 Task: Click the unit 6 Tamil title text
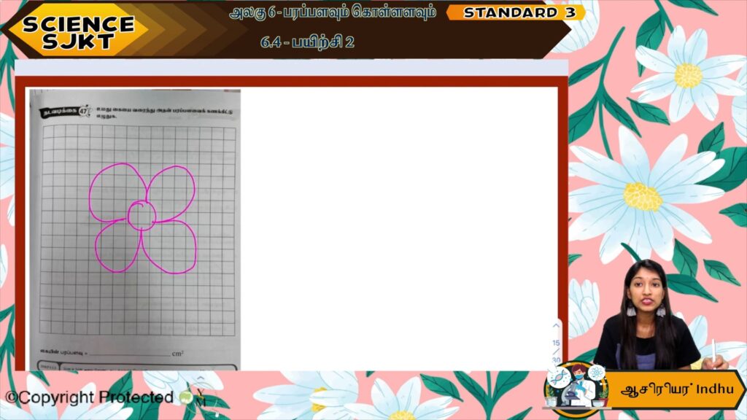click(332, 12)
